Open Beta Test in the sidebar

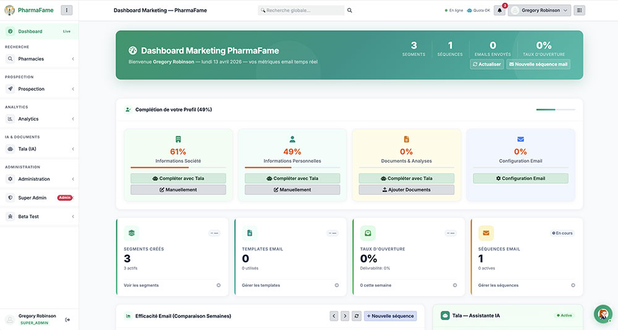[x=39, y=217]
